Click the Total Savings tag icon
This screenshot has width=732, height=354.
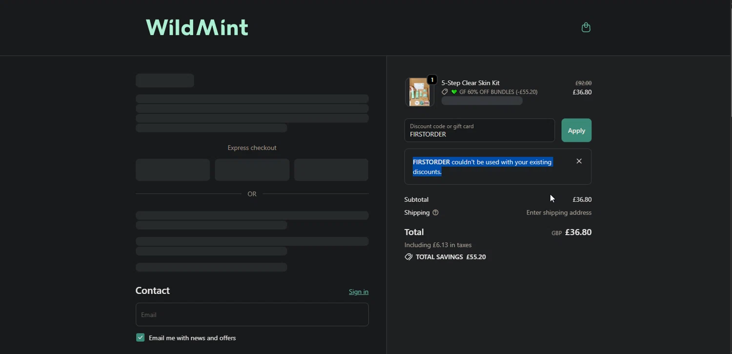point(408,257)
